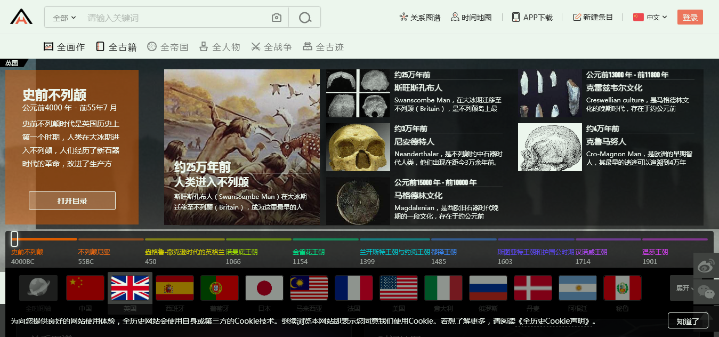Image resolution: width=719 pixels, height=337 pixels.
Task: Select 都铎王朝 timeline period
Action: [444, 252]
